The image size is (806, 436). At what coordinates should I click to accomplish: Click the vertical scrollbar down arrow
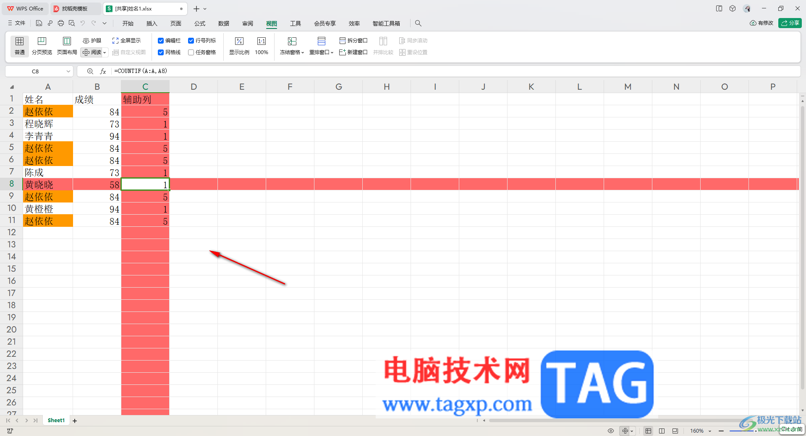(803, 410)
